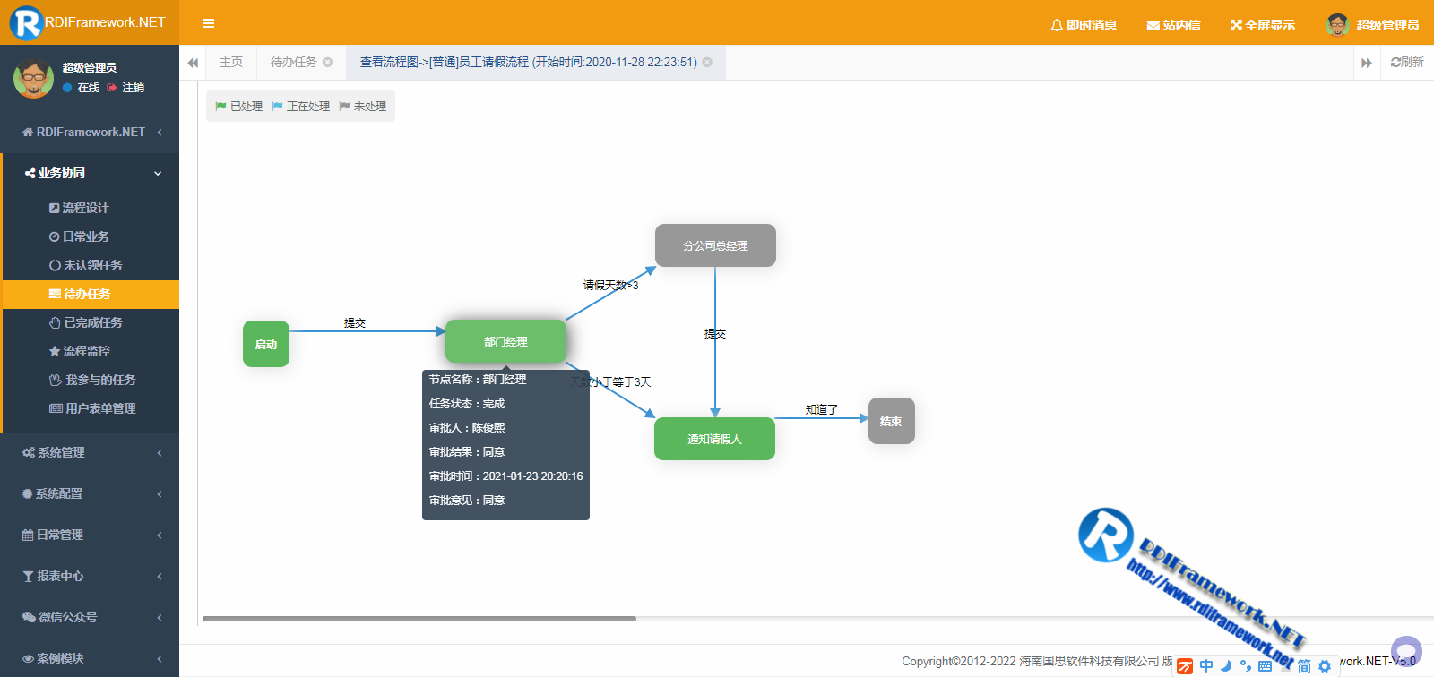Click the chat bubble icon at bottom right
The height and width of the screenshot is (677, 1434).
point(1406,651)
